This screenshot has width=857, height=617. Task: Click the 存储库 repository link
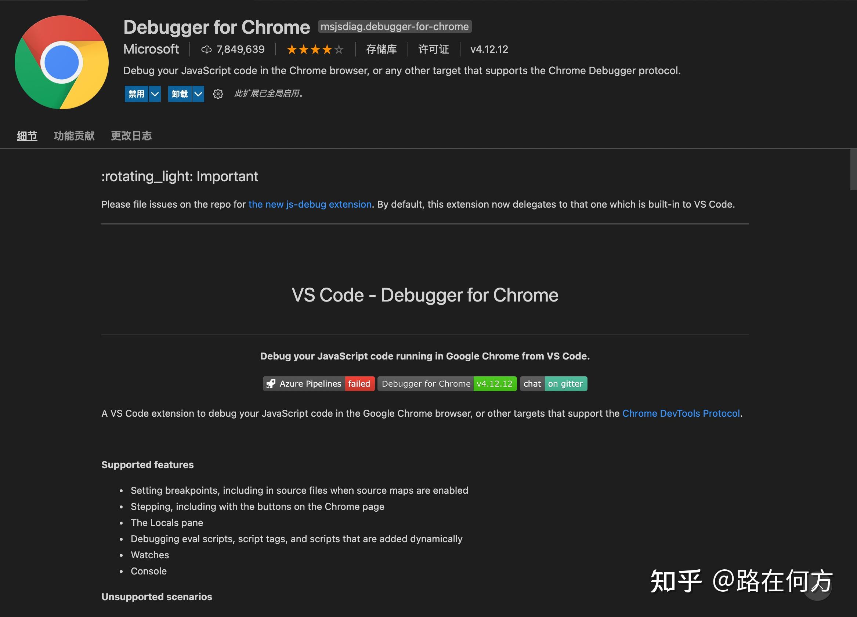click(x=382, y=49)
